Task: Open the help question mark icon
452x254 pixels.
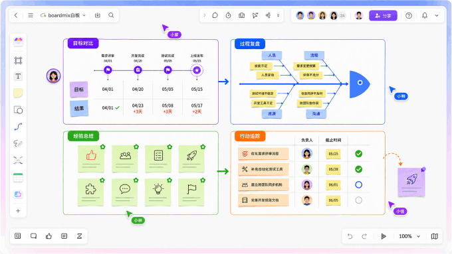Action: pos(409,15)
